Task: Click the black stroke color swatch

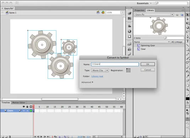Action: point(188,98)
